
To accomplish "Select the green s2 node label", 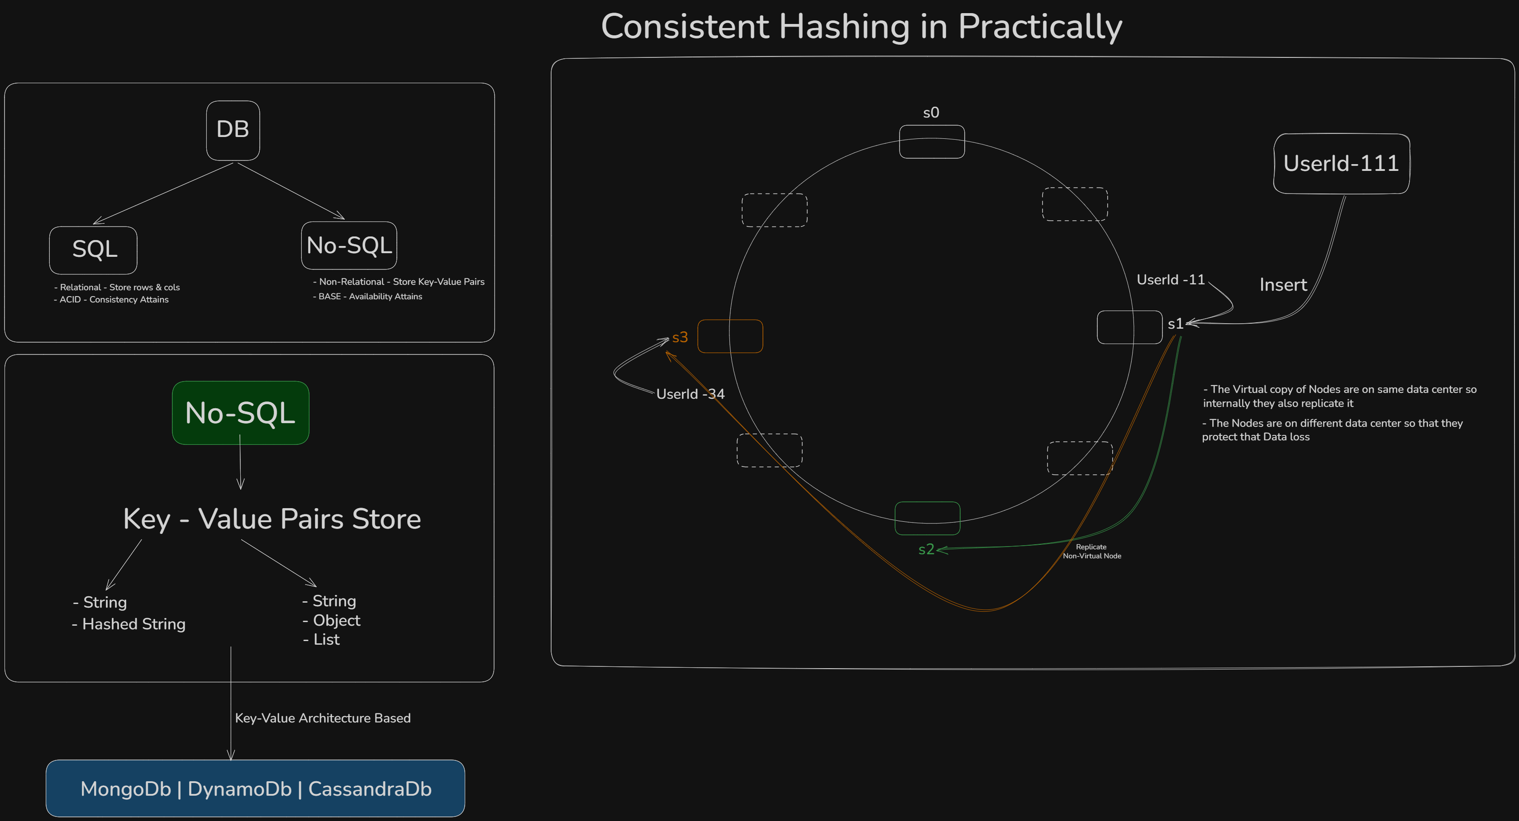I will 926,549.
